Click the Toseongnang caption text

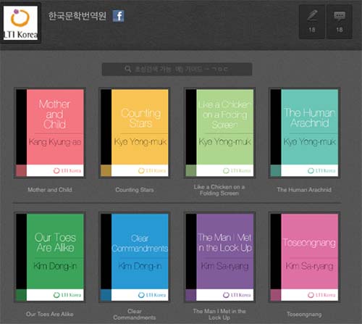(304, 314)
